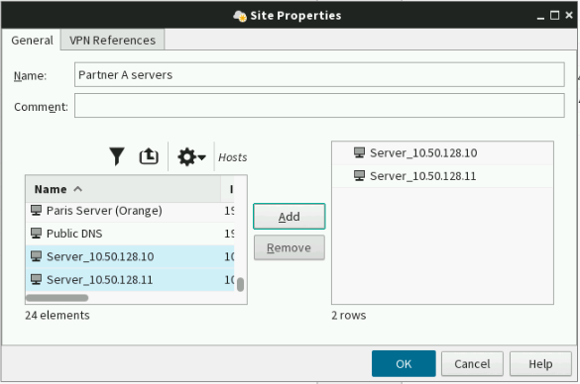Click the Comment input field
The width and height of the screenshot is (580, 384).
pyautogui.click(x=319, y=106)
